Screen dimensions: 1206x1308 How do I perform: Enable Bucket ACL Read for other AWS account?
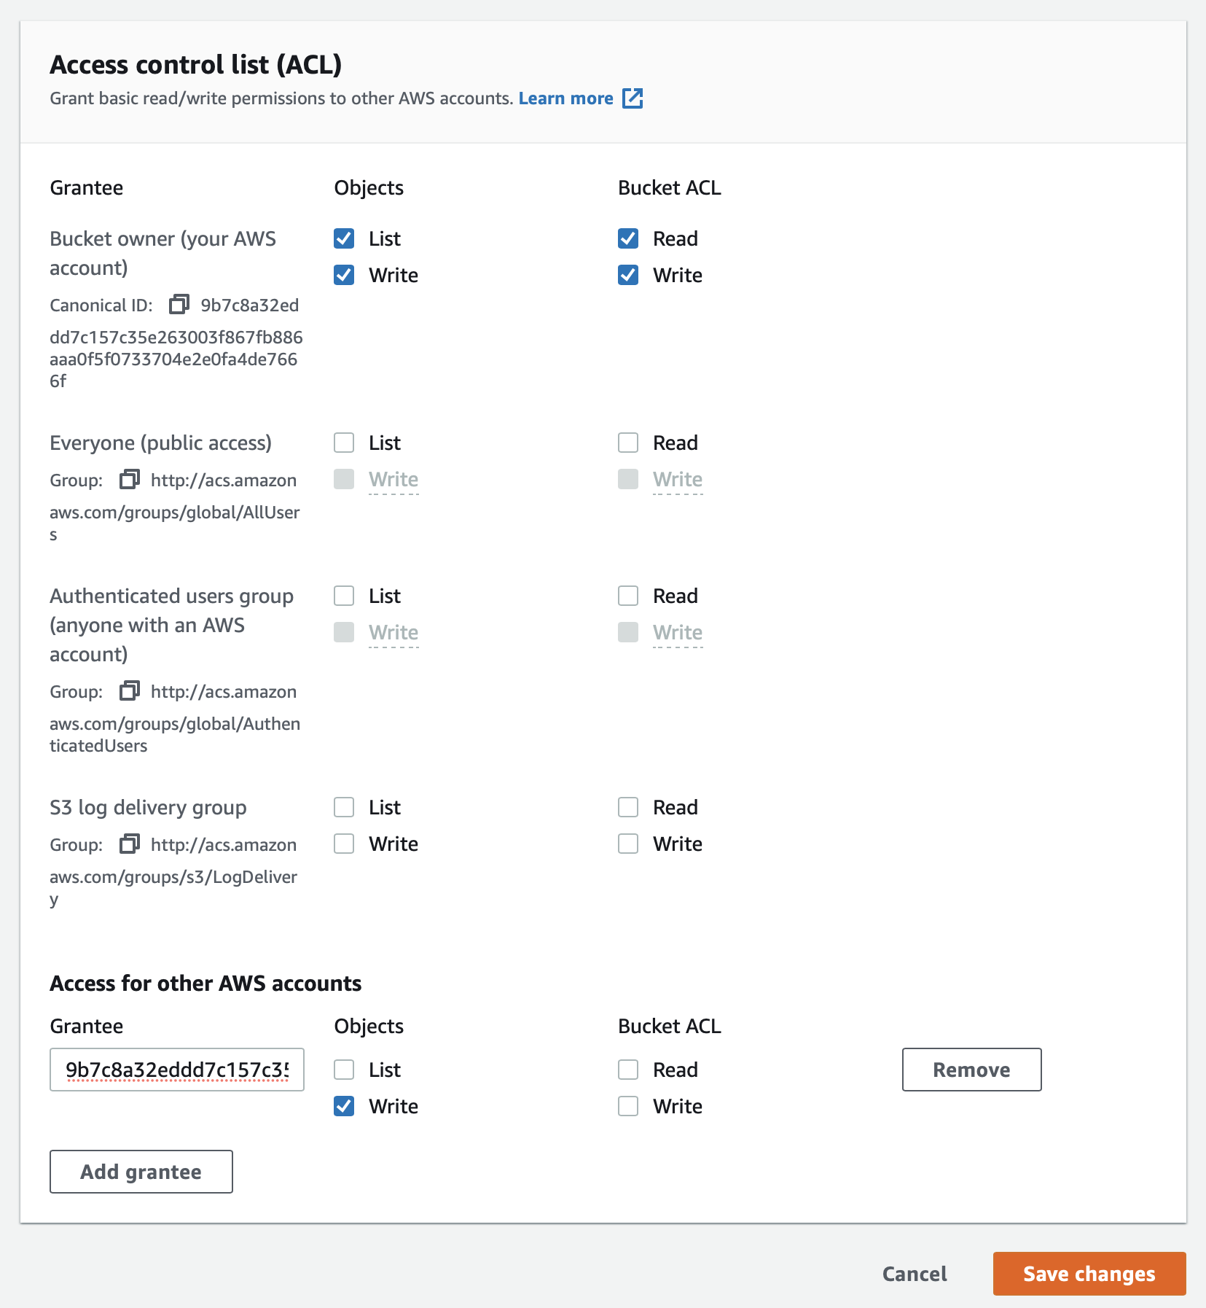click(x=628, y=1070)
